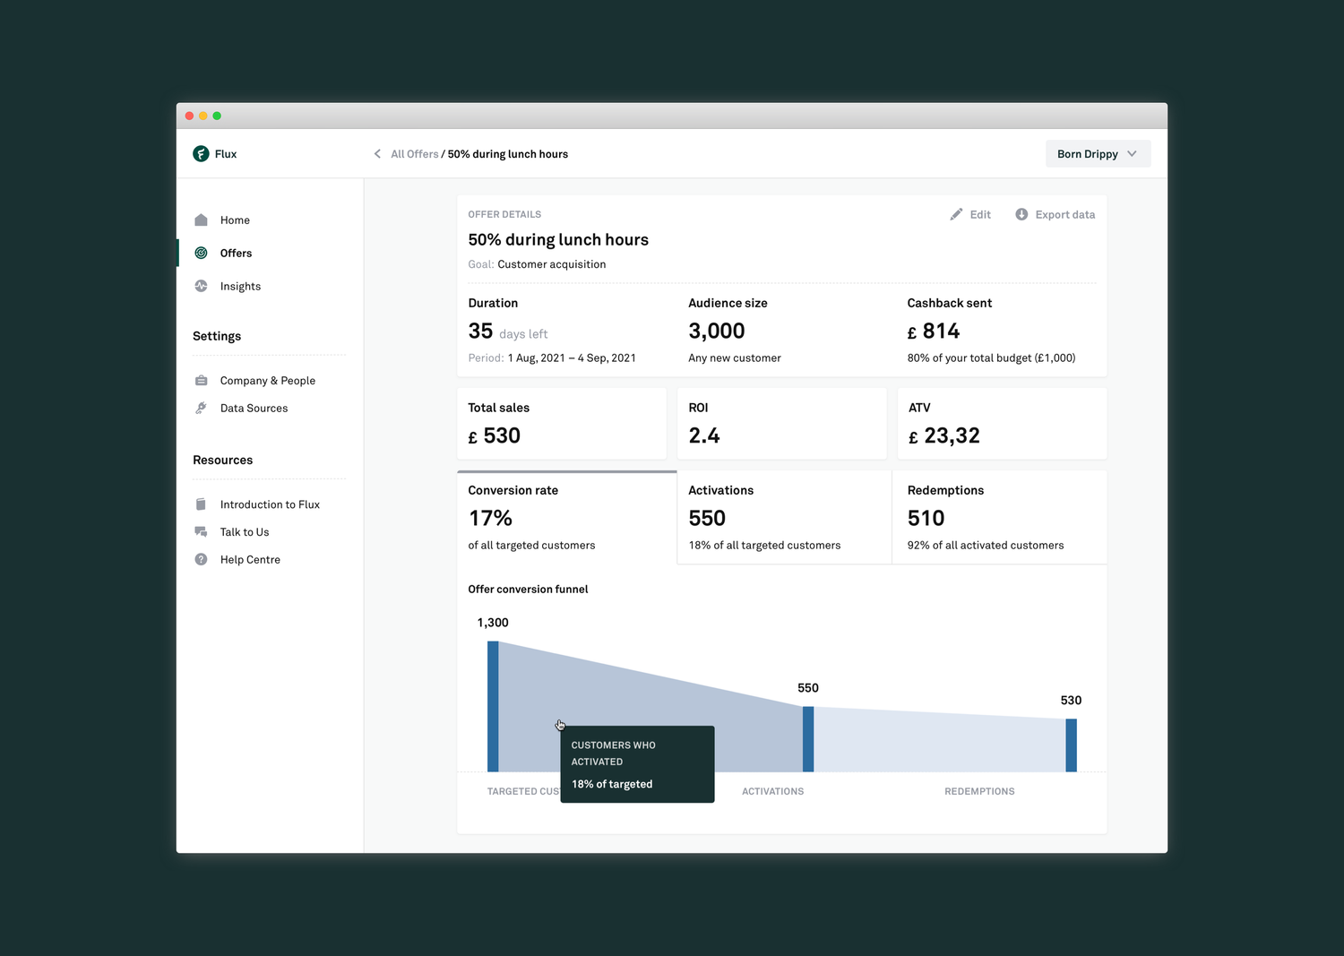
Task: Open Data Sources settings
Action: [254, 409]
